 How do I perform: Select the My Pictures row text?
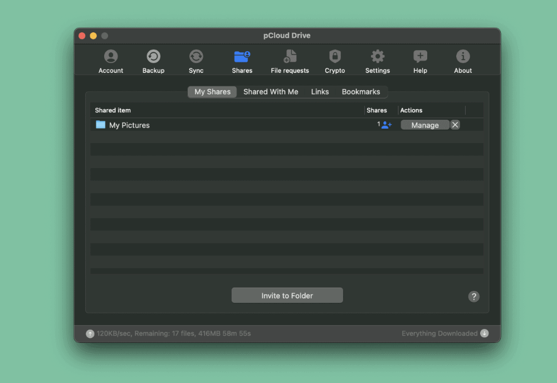[x=129, y=125]
